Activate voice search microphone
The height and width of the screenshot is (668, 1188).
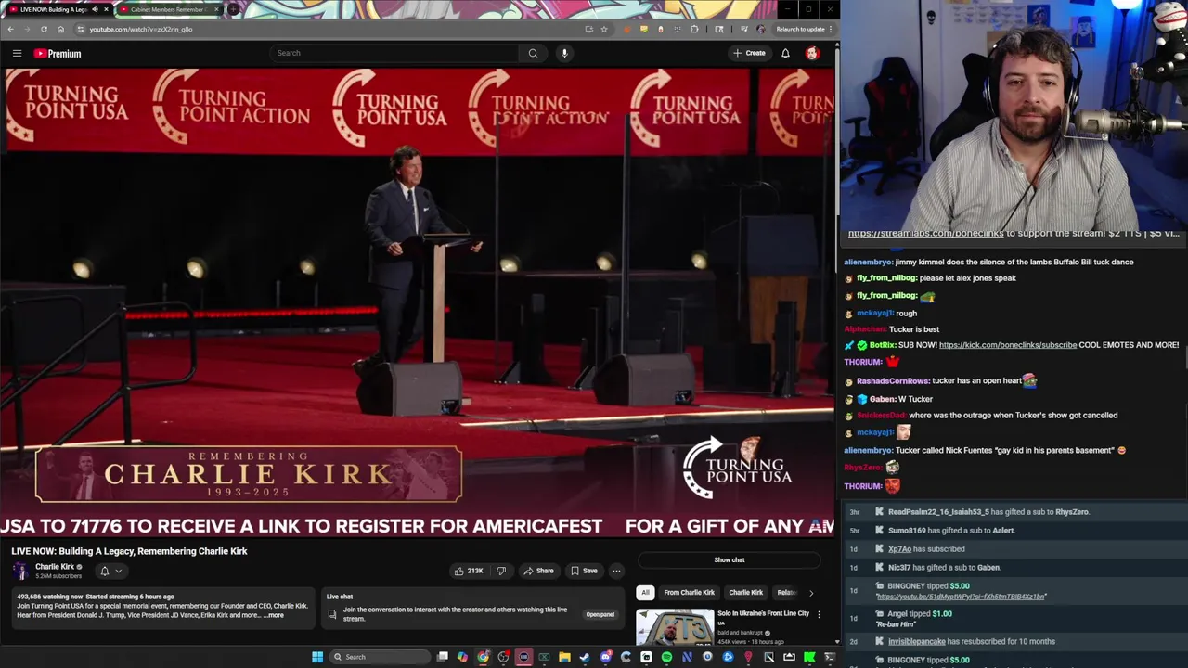[x=564, y=53]
